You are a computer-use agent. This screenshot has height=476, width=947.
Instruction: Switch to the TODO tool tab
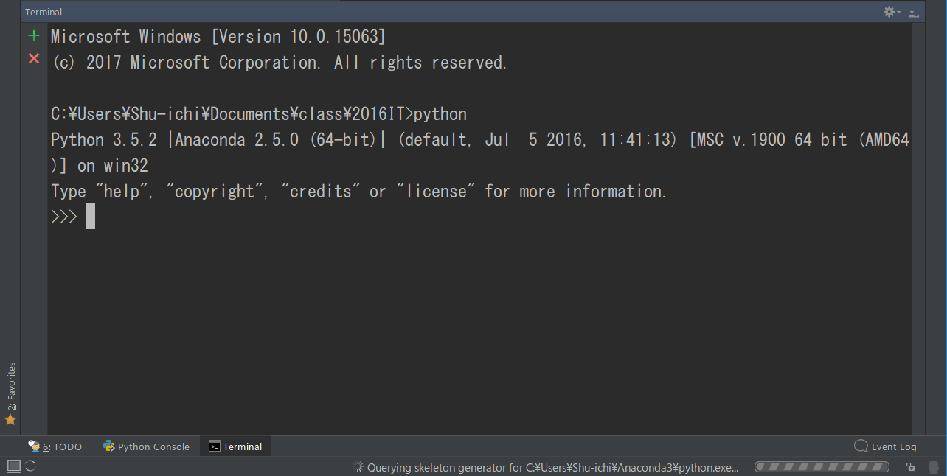pyautogui.click(x=55, y=447)
